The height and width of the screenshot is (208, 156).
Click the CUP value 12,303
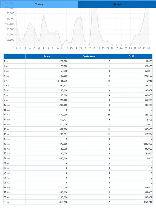[149, 119]
